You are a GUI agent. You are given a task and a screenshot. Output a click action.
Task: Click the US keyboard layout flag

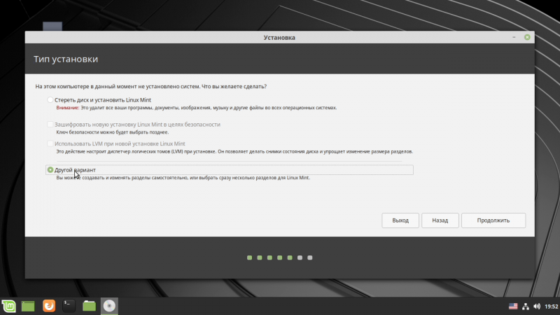[x=513, y=307]
